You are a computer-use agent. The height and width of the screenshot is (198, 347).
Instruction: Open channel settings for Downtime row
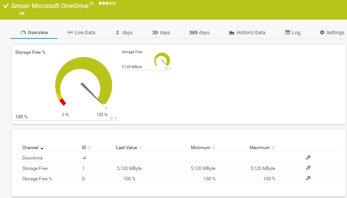pyautogui.click(x=308, y=157)
